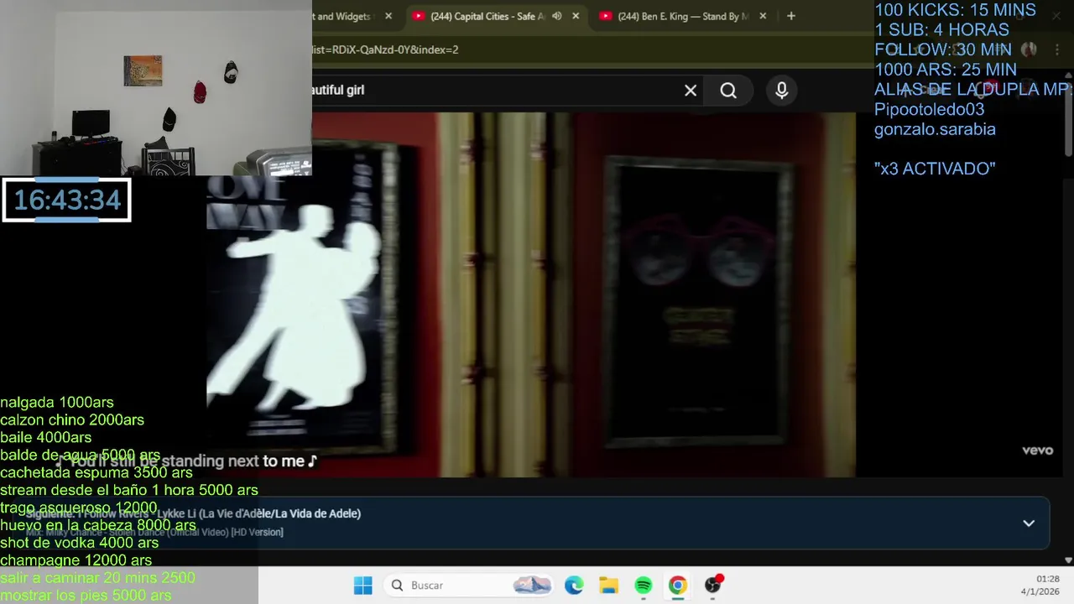Image resolution: width=1074 pixels, height=604 pixels.
Task: Mute audio on the Capital Cities tab
Action: (556, 16)
